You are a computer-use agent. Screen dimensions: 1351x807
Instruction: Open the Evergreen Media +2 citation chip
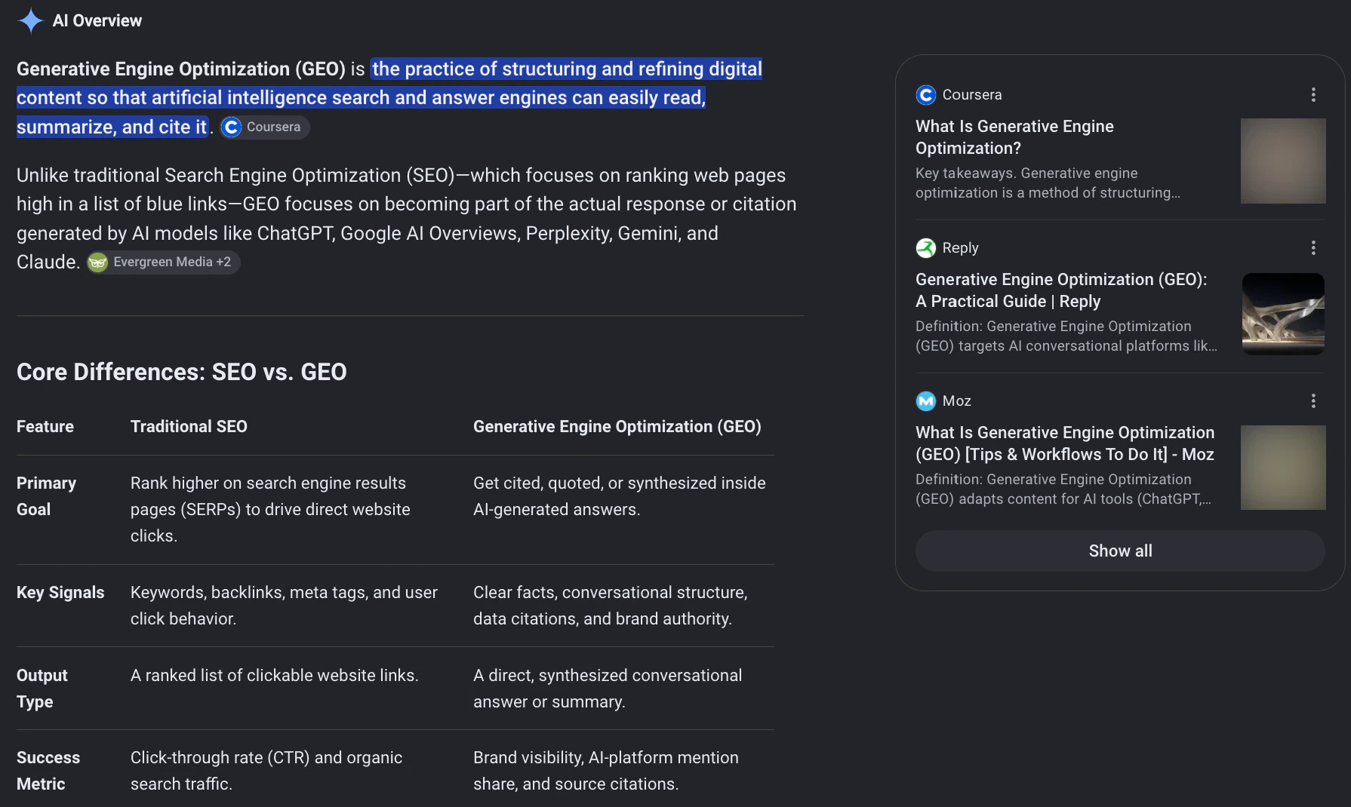(x=163, y=262)
